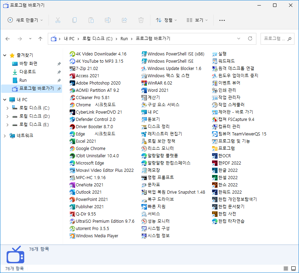
Task: Open the 정렬 sort dropdown
Action: point(166,20)
